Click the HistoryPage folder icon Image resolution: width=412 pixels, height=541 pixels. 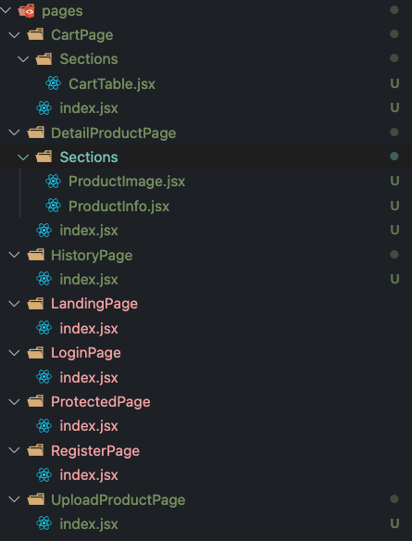tap(36, 255)
